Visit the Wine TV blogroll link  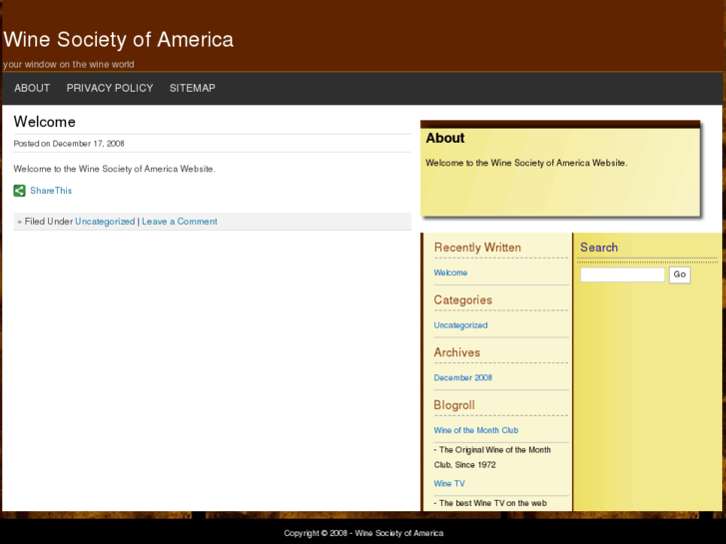pyautogui.click(x=448, y=484)
